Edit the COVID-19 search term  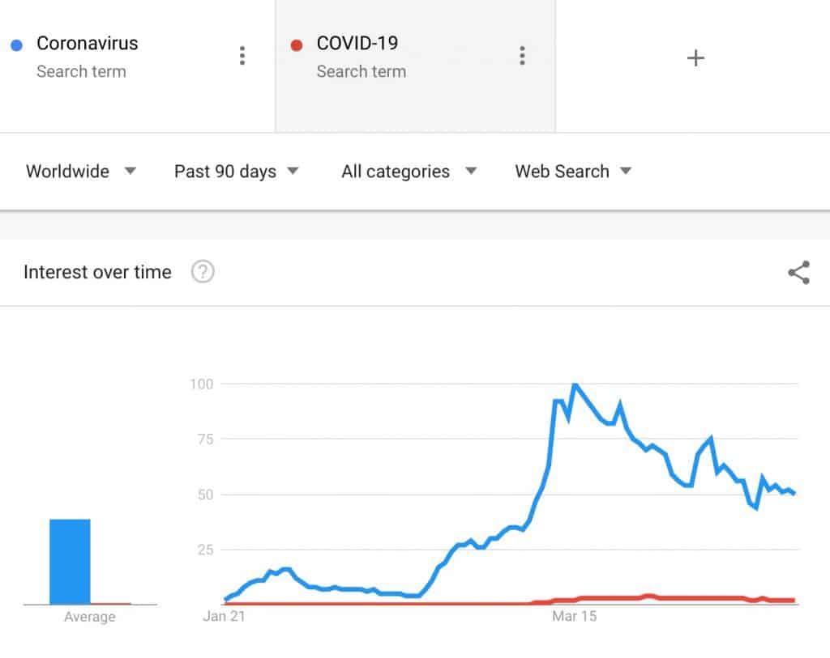click(x=357, y=44)
